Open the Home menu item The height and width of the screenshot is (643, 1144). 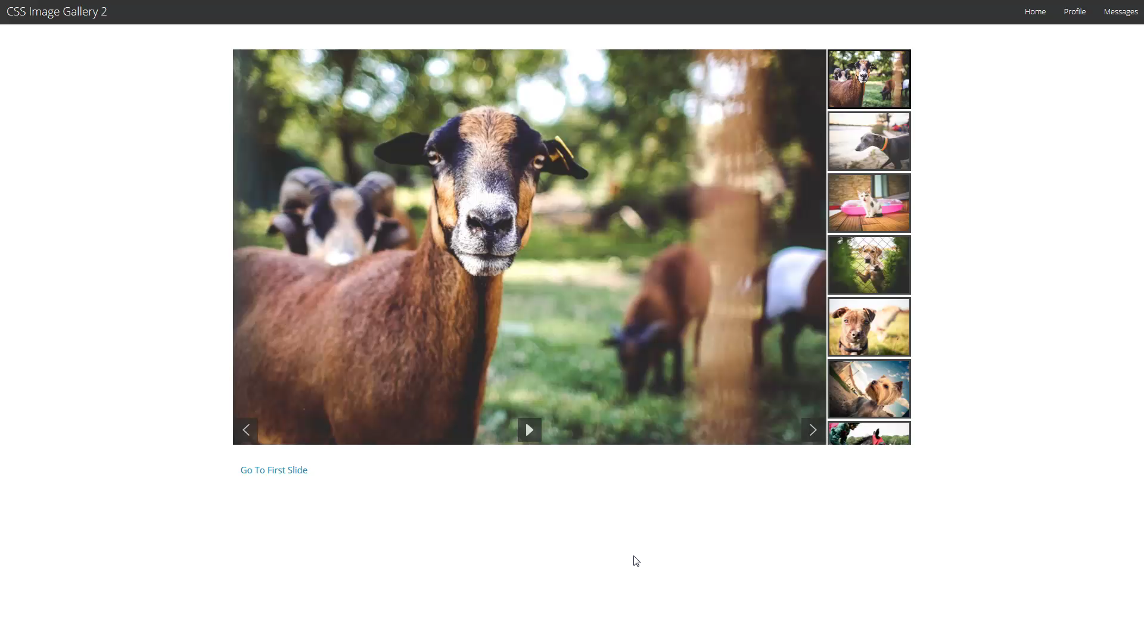click(x=1035, y=12)
